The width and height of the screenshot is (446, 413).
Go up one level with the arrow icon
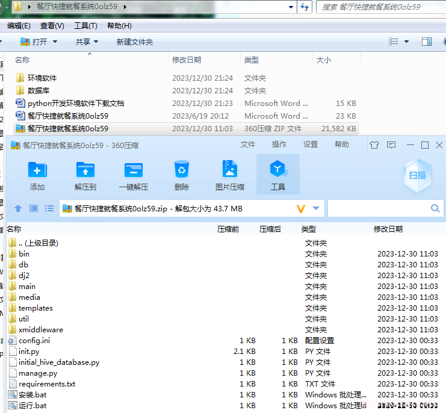pyautogui.click(x=18, y=208)
